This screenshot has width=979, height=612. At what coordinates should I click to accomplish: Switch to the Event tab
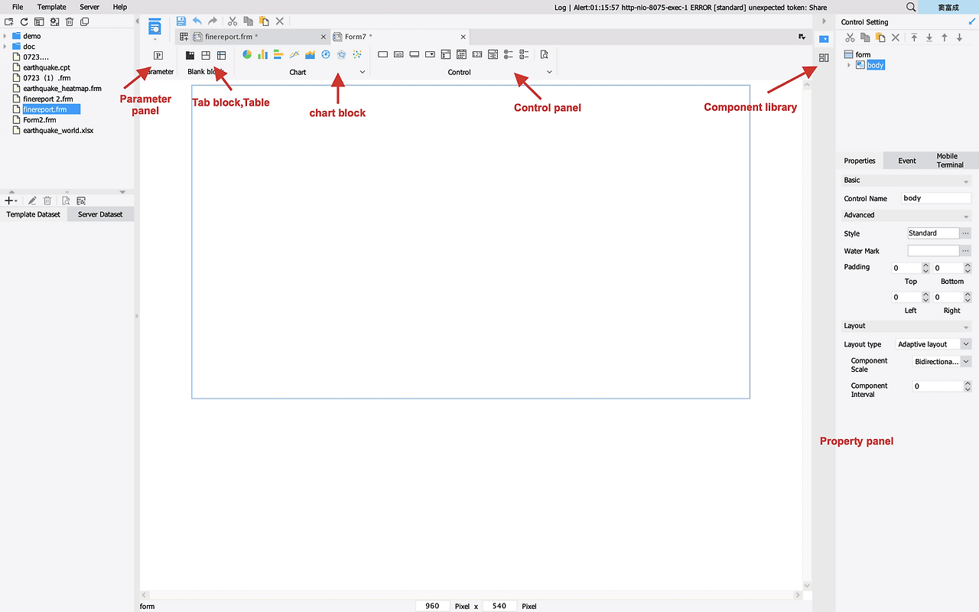907,161
